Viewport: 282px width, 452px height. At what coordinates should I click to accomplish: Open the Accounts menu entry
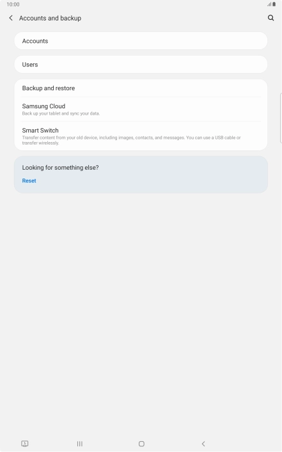click(x=141, y=40)
